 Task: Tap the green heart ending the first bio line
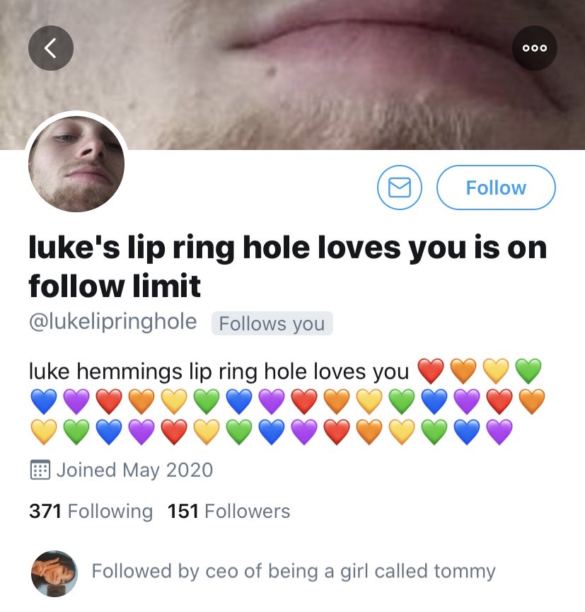(x=528, y=371)
